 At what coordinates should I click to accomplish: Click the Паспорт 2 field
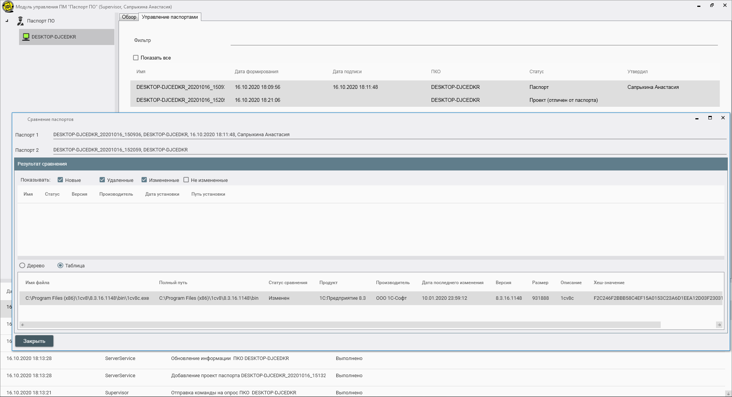(390, 150)
